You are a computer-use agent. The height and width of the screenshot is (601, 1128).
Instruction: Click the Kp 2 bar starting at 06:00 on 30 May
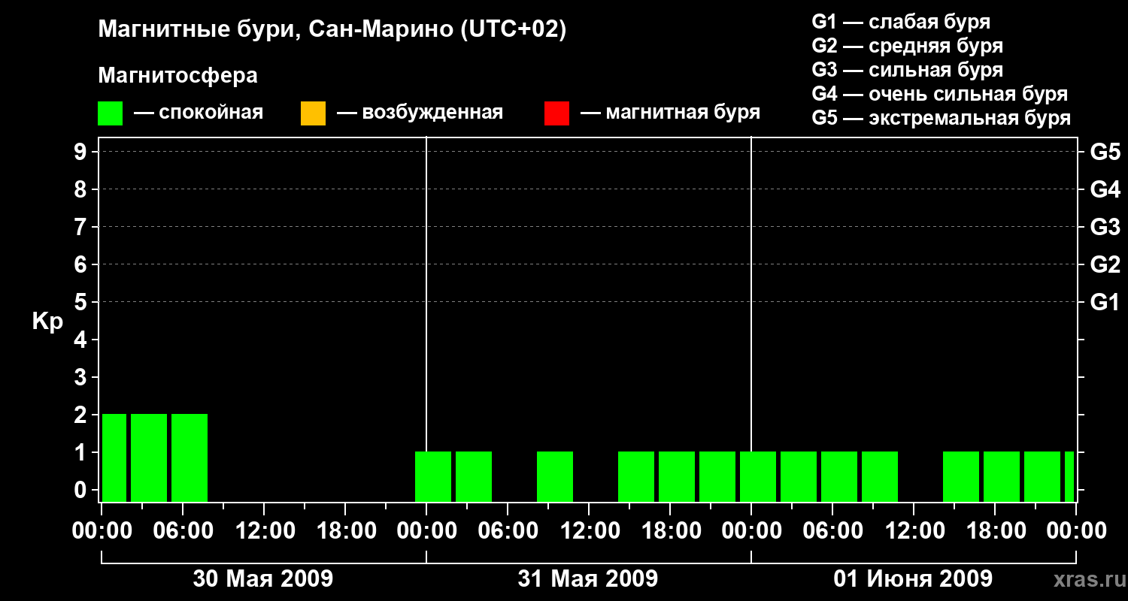click(190, 458)
